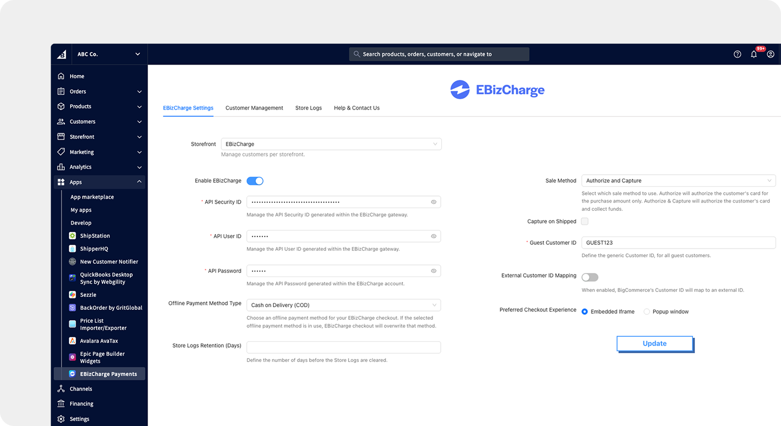Open the ABC Co. store switcher
This screenshot has height=426, width=781.
pyautogui.click(x=109, y=54)
